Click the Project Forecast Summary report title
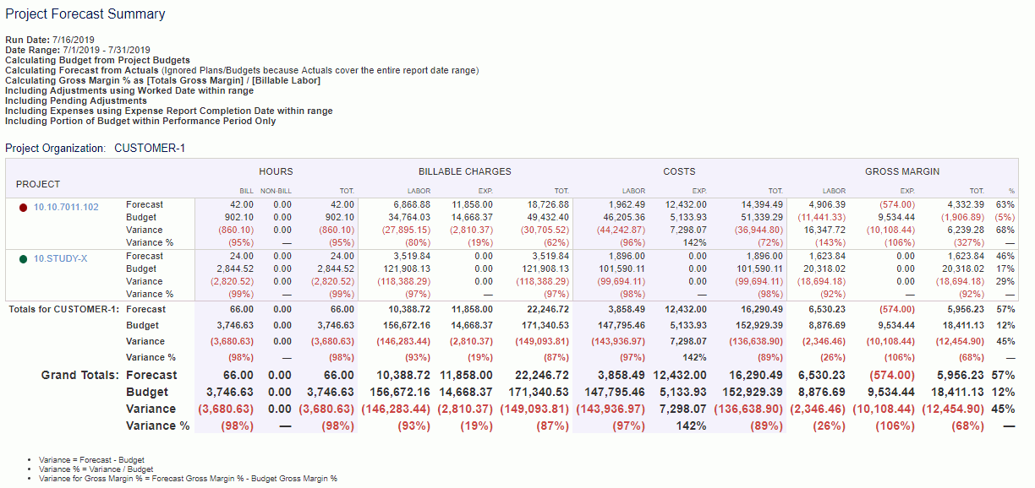The width and height of the screenshot is (1035, 488). (x=85, y=14)
